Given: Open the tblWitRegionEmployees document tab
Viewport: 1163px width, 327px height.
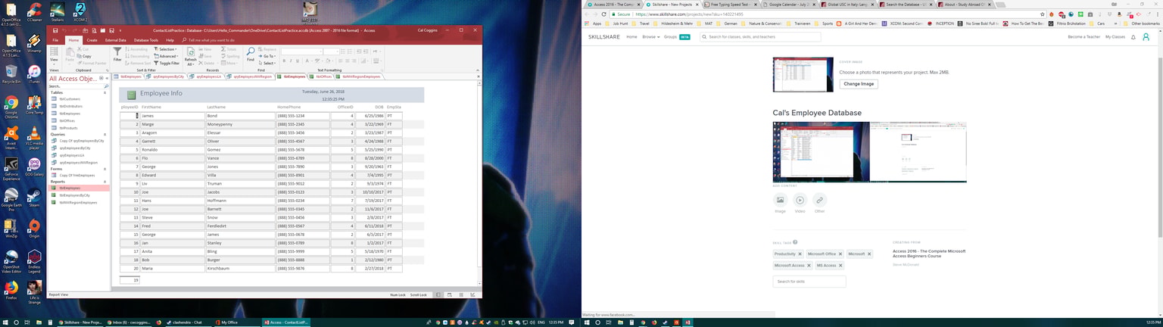Looking at the screenshot, I should [359, 76].
